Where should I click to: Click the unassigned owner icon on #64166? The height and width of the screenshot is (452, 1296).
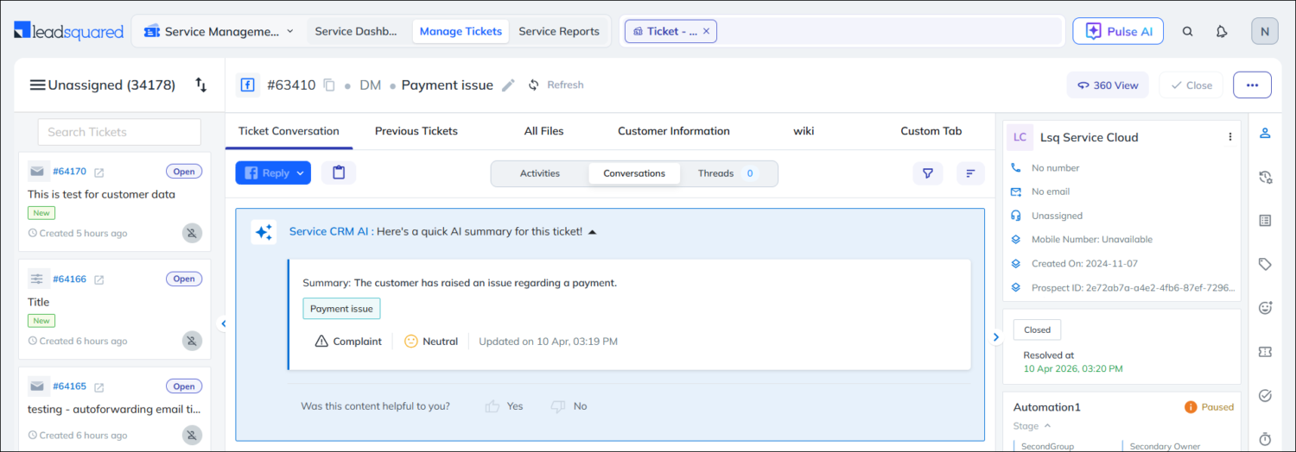192,341
